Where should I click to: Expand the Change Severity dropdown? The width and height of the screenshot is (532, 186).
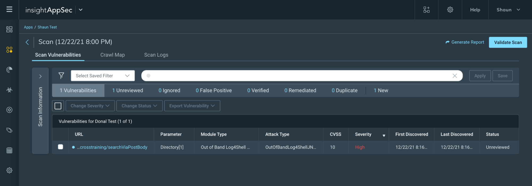point(90,106)
